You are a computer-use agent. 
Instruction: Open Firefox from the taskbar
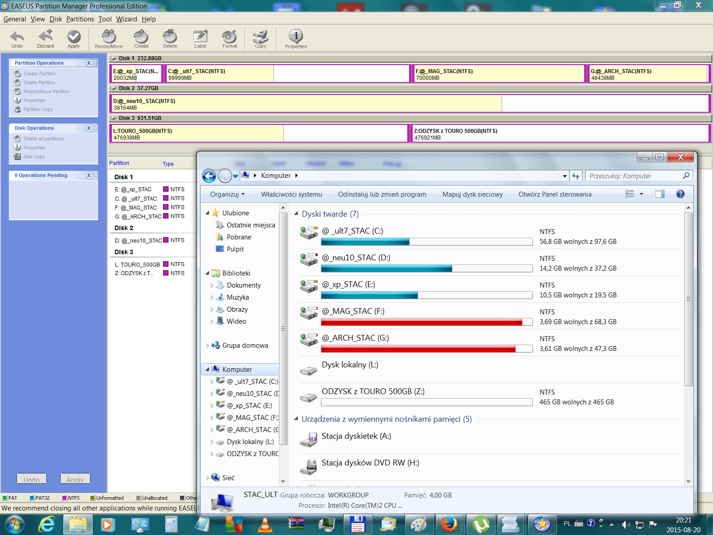click(x=449, y=524)
